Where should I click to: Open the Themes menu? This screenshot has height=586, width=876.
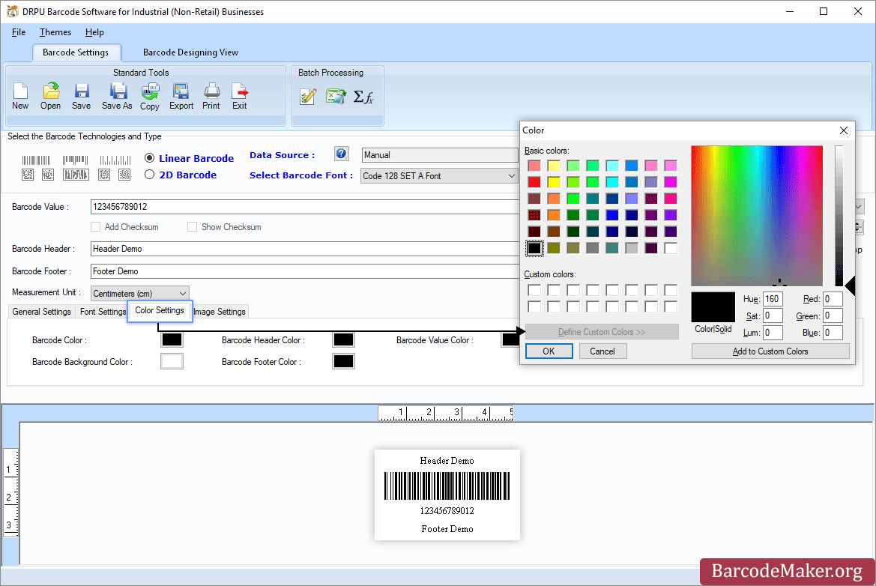(x=55, y=32)
